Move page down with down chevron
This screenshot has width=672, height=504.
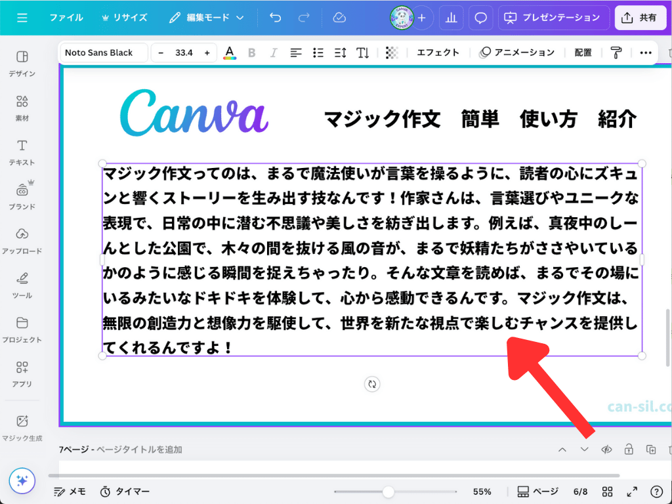[x=584, y=450]
